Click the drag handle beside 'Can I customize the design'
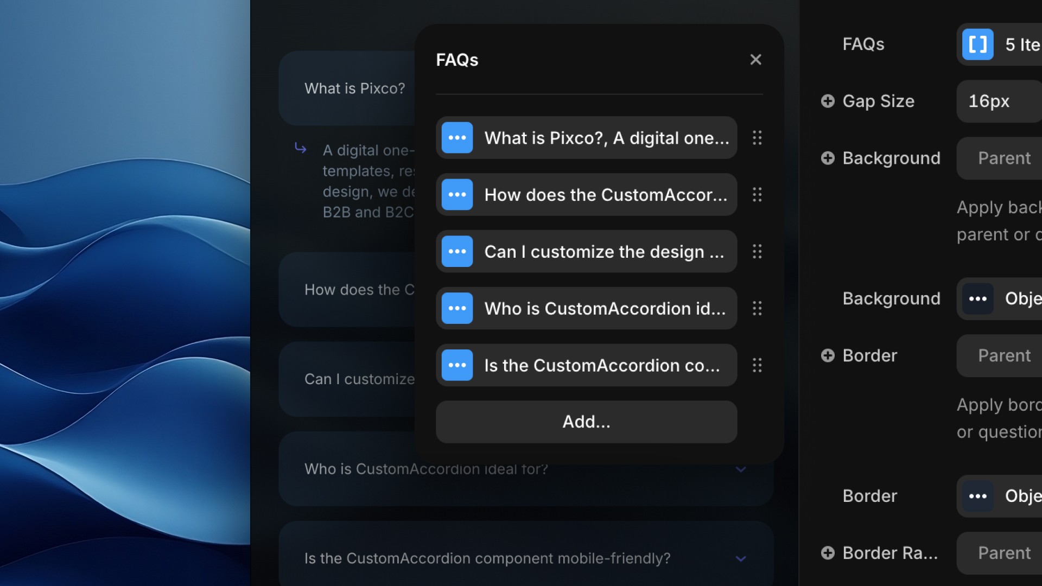 click(757, 251)
